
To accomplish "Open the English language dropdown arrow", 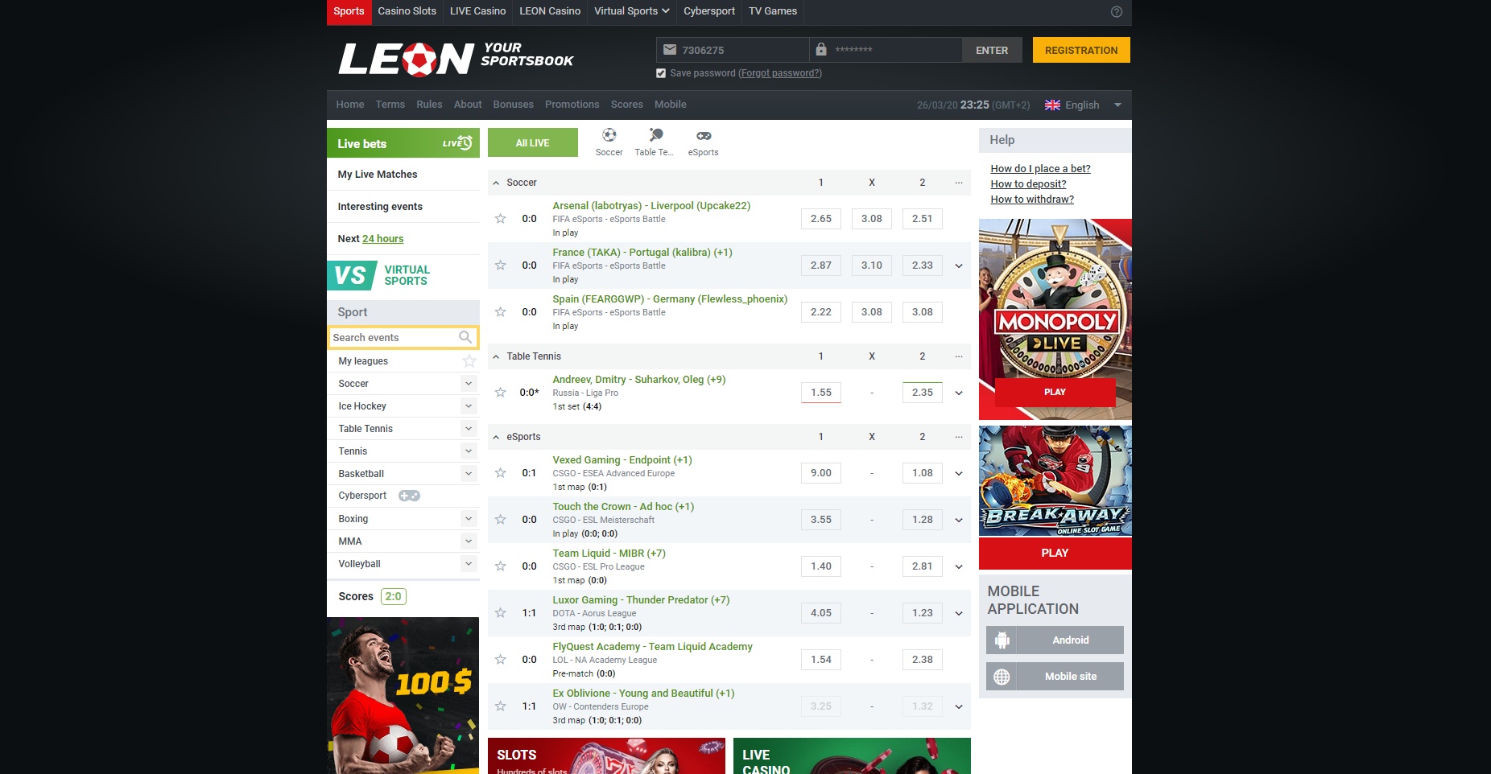I will tap(1117, 105).
